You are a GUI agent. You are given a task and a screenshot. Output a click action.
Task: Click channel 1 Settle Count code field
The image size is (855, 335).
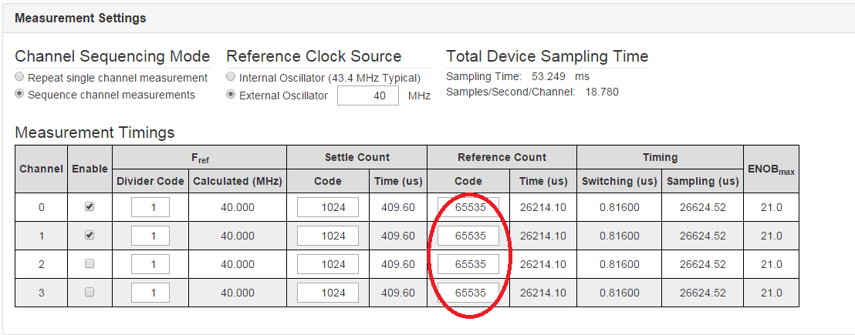tap(328, 236)
